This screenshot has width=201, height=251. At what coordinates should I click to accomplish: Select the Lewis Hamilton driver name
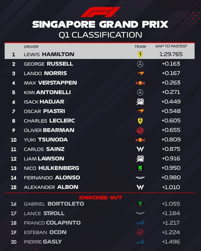tap(49, 54)
